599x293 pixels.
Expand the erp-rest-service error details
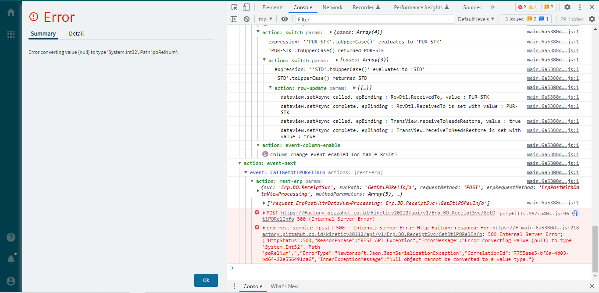[264, 228]
